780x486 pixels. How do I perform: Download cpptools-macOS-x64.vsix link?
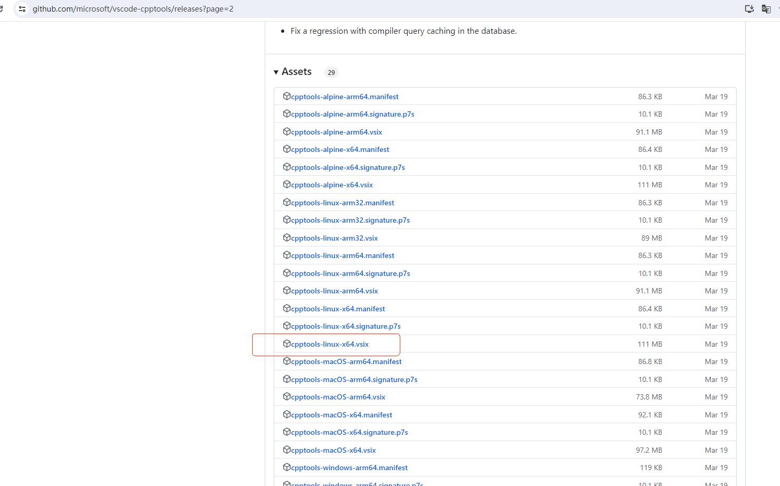pyautogui.click(x=333, y=450)
